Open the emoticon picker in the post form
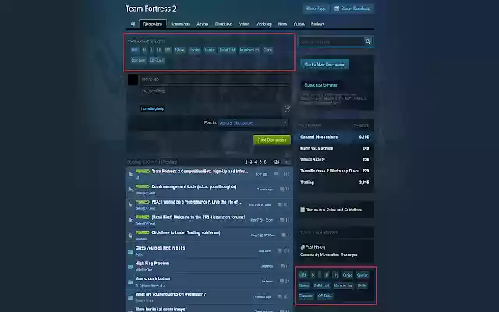The height and width of the screenshot is (312, 499). pos(287,109)
